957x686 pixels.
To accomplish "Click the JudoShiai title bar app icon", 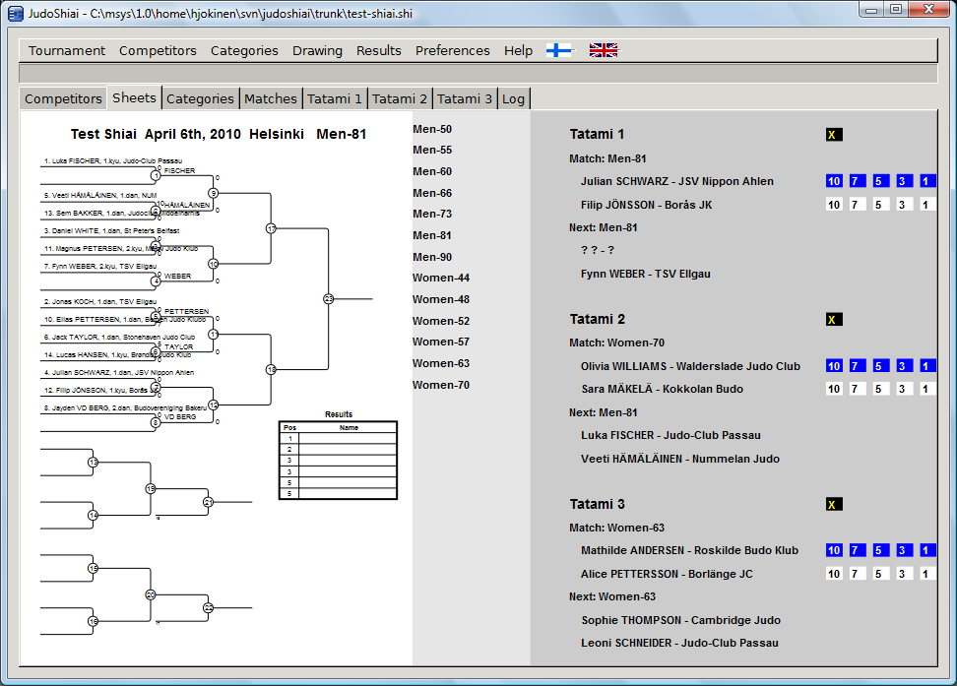I will 15,11.
